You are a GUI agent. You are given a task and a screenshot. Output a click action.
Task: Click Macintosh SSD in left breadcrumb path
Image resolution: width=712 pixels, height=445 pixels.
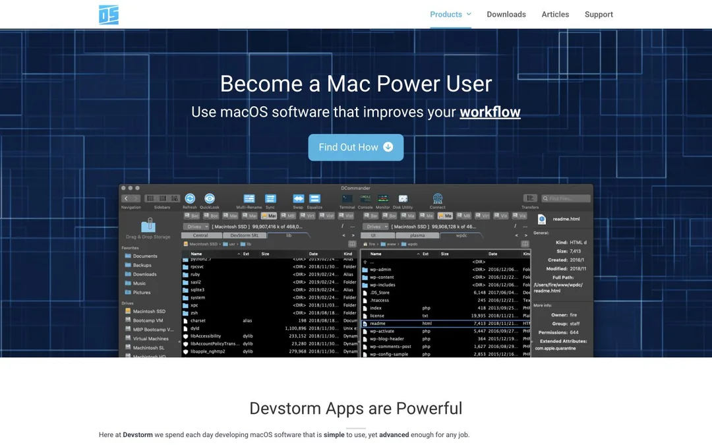pos(200,244)
